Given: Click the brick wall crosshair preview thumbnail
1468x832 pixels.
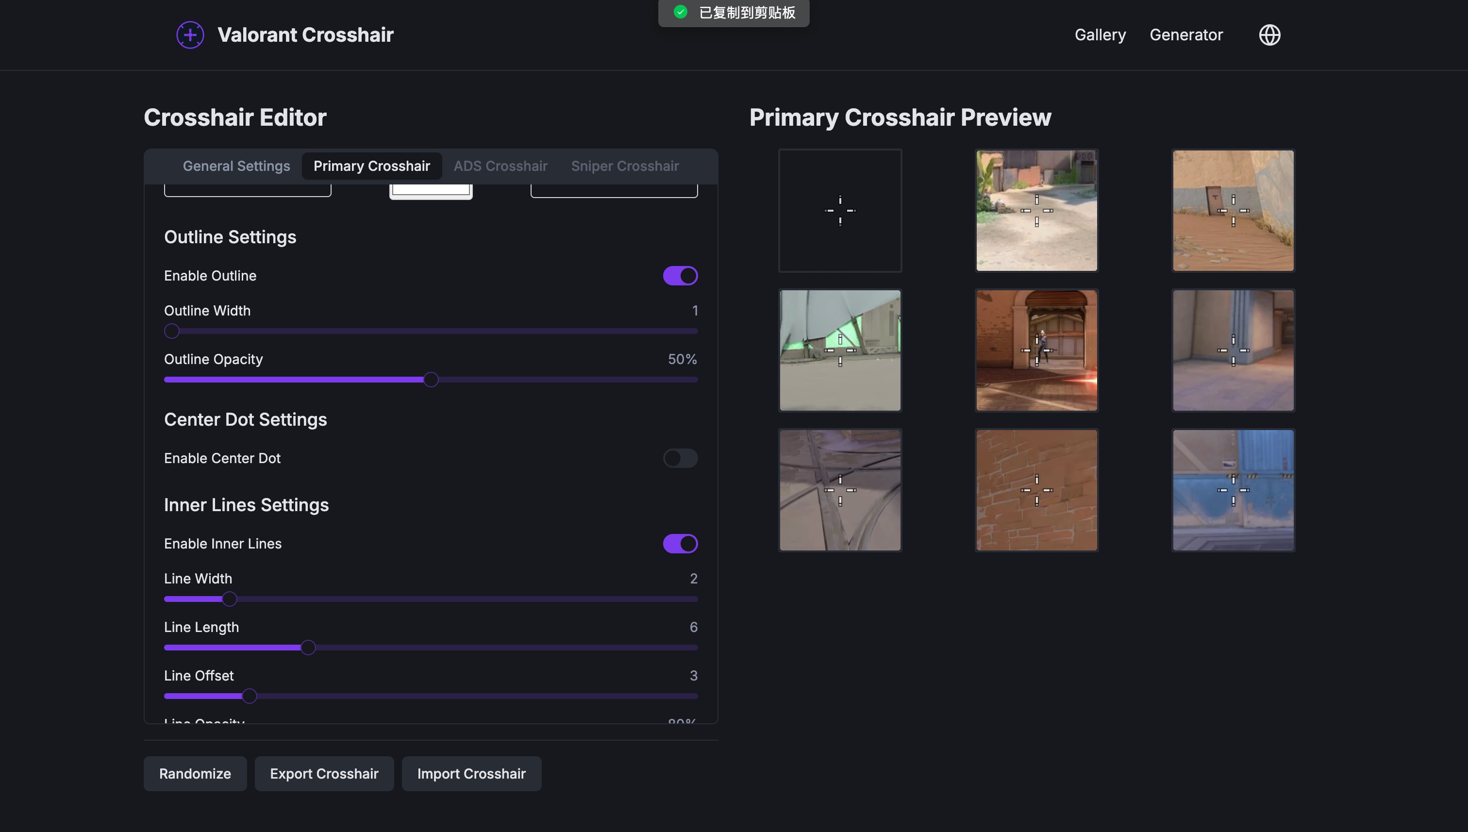Looking at the screenshot, I should pos(1036,490).
